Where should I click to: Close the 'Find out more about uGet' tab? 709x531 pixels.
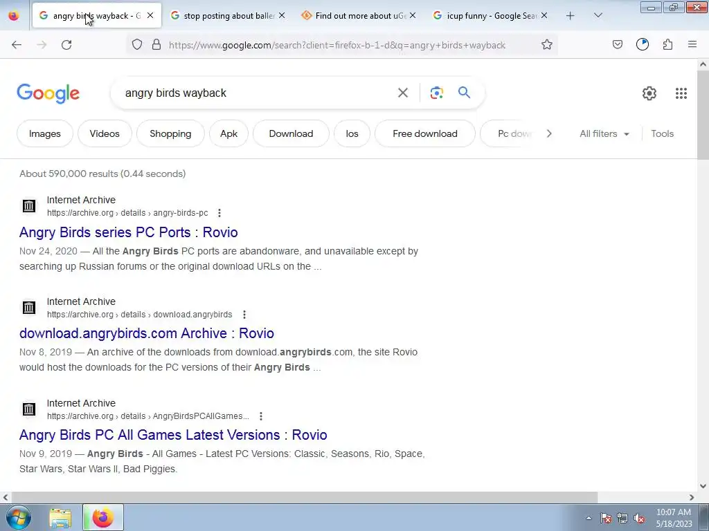tap(413, 15)
